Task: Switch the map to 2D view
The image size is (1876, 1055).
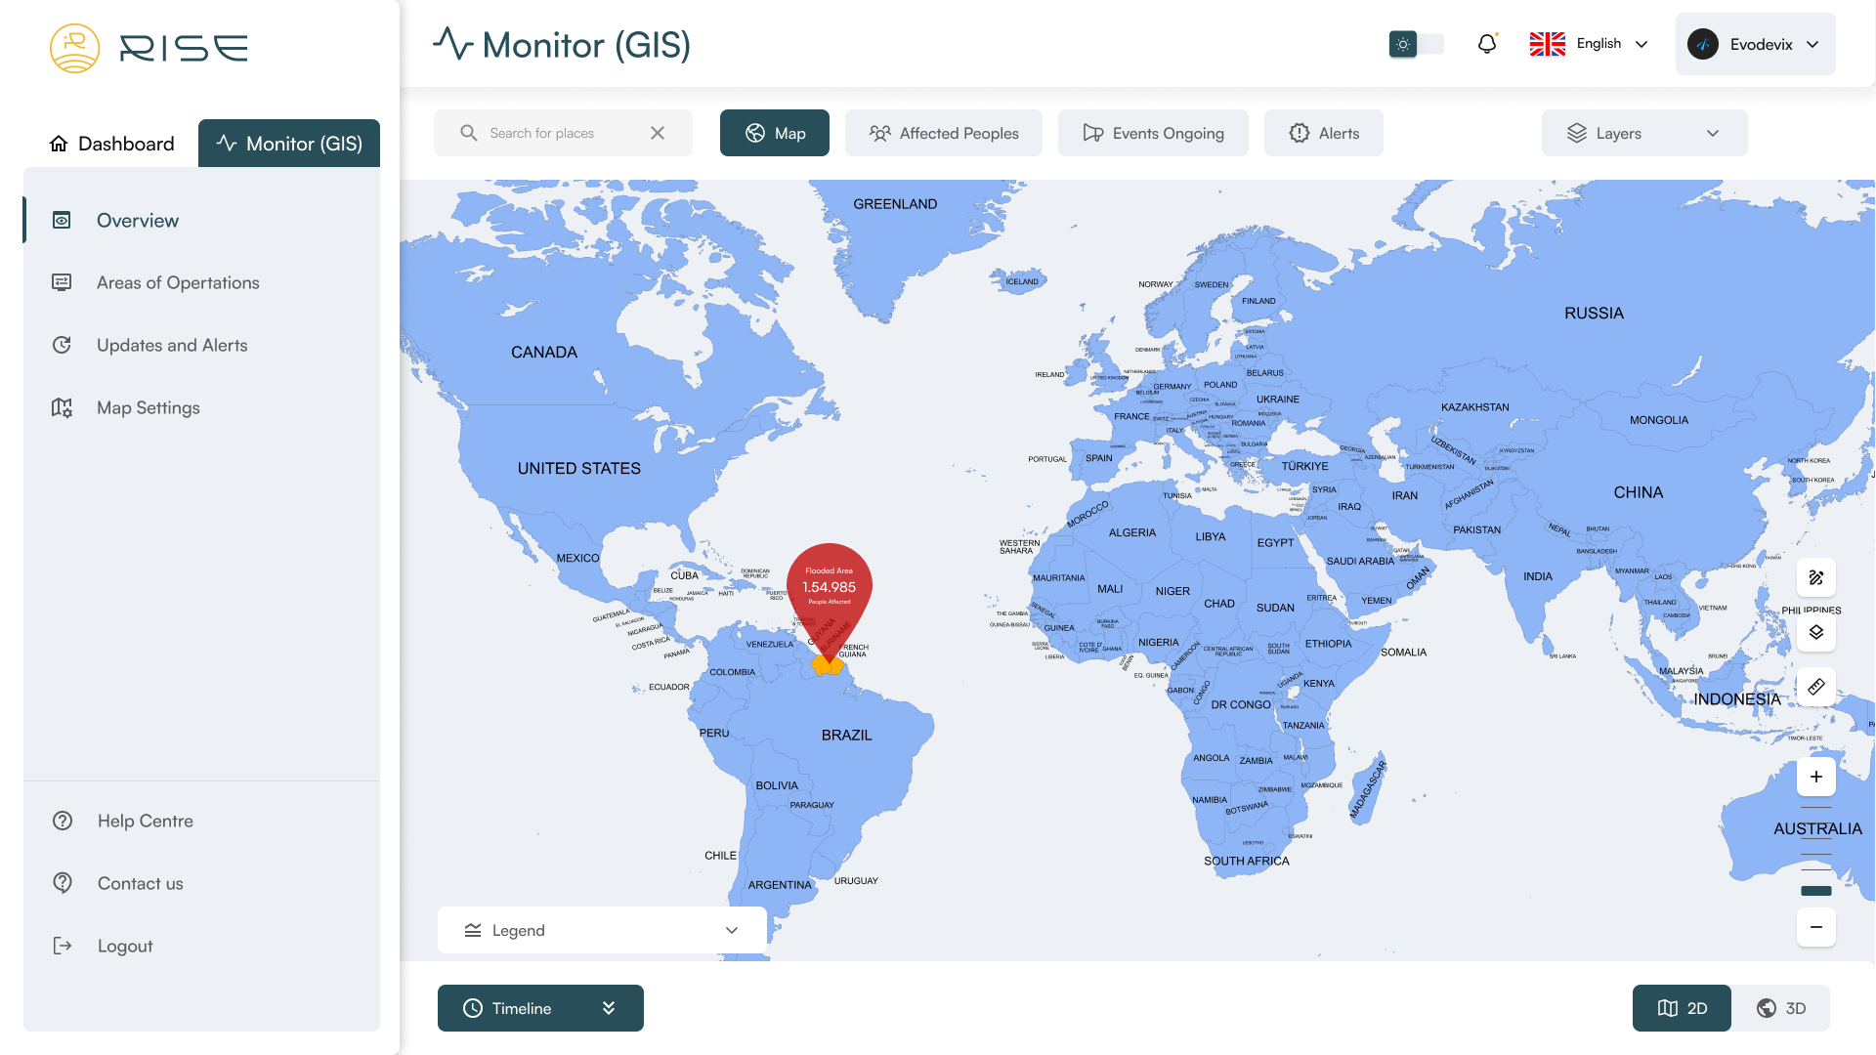Action: pyautogui.click(x=1682, y=1008)
